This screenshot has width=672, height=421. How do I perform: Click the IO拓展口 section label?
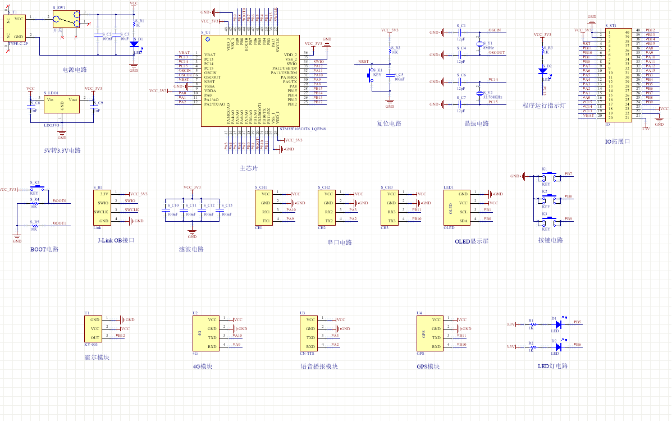click(x=617, y=141)
